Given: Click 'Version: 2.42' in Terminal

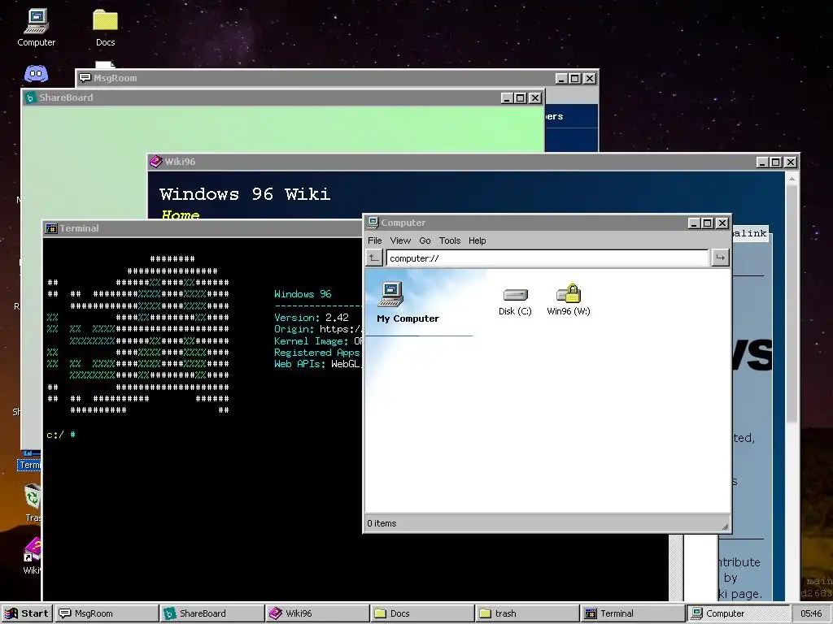Looking at the screenshot, I should coord(312,318).
